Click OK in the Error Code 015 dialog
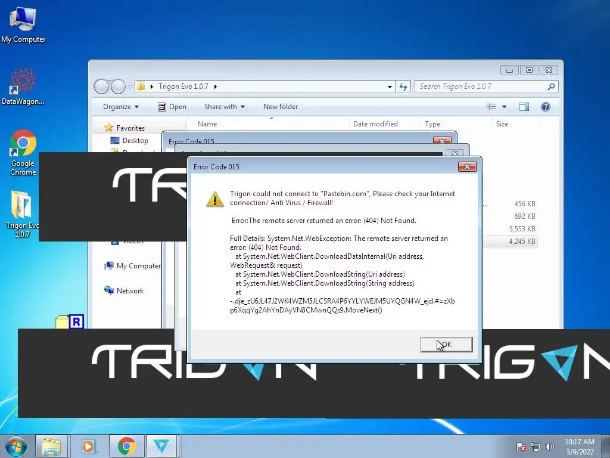This screenshot has width=610, height=458. coord(446,344)
